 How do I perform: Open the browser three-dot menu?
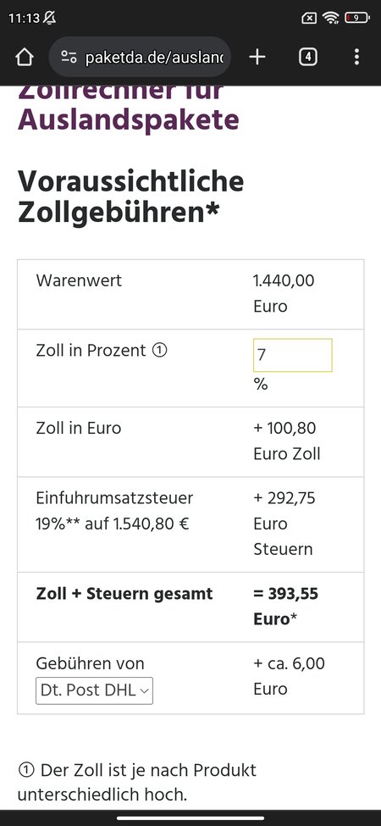tap(356, 57)
